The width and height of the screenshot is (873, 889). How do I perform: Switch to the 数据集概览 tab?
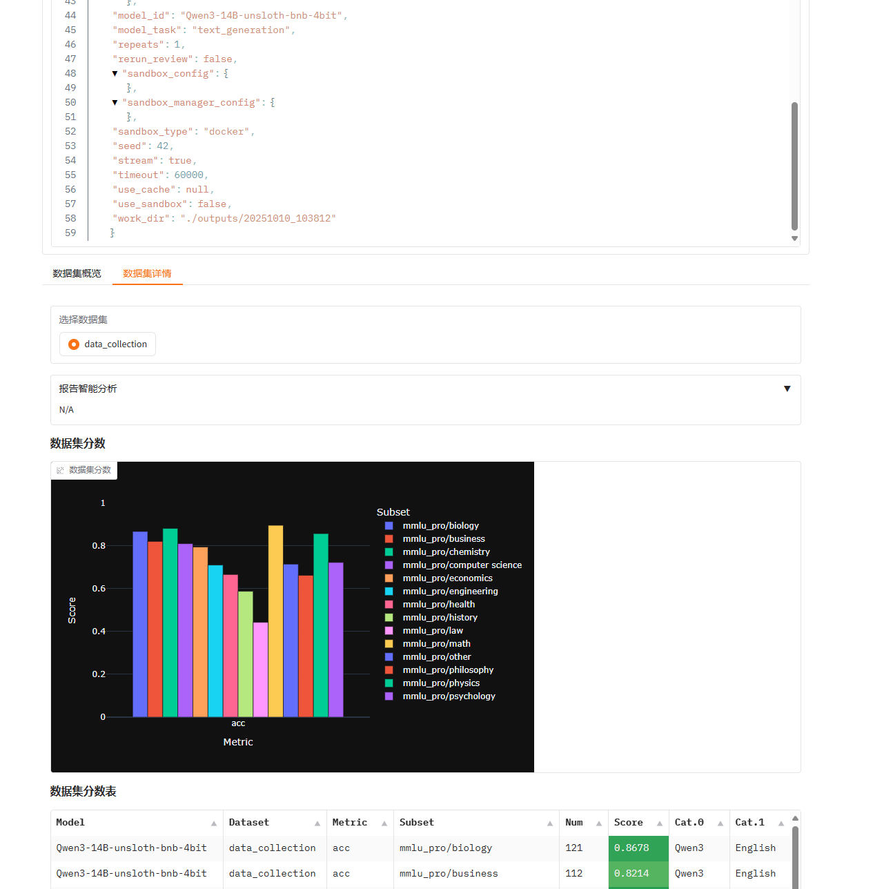pos(77,273)
